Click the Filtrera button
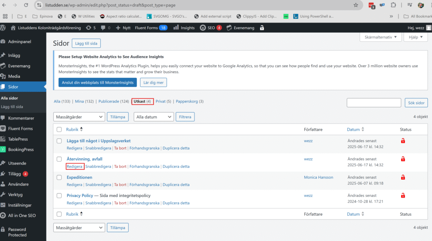The height and width of the screenshot is (241, 432). tap(185, 117)
